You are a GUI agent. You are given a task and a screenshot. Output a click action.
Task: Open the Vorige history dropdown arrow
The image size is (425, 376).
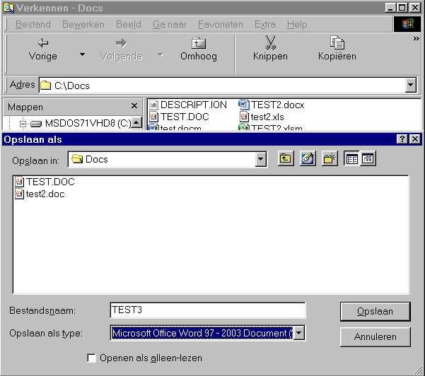(82, 54)
